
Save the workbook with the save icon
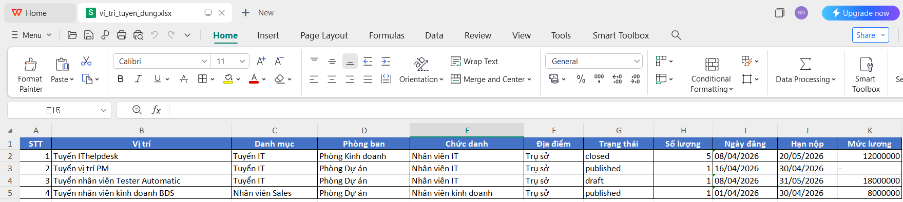tap(89, 35)
